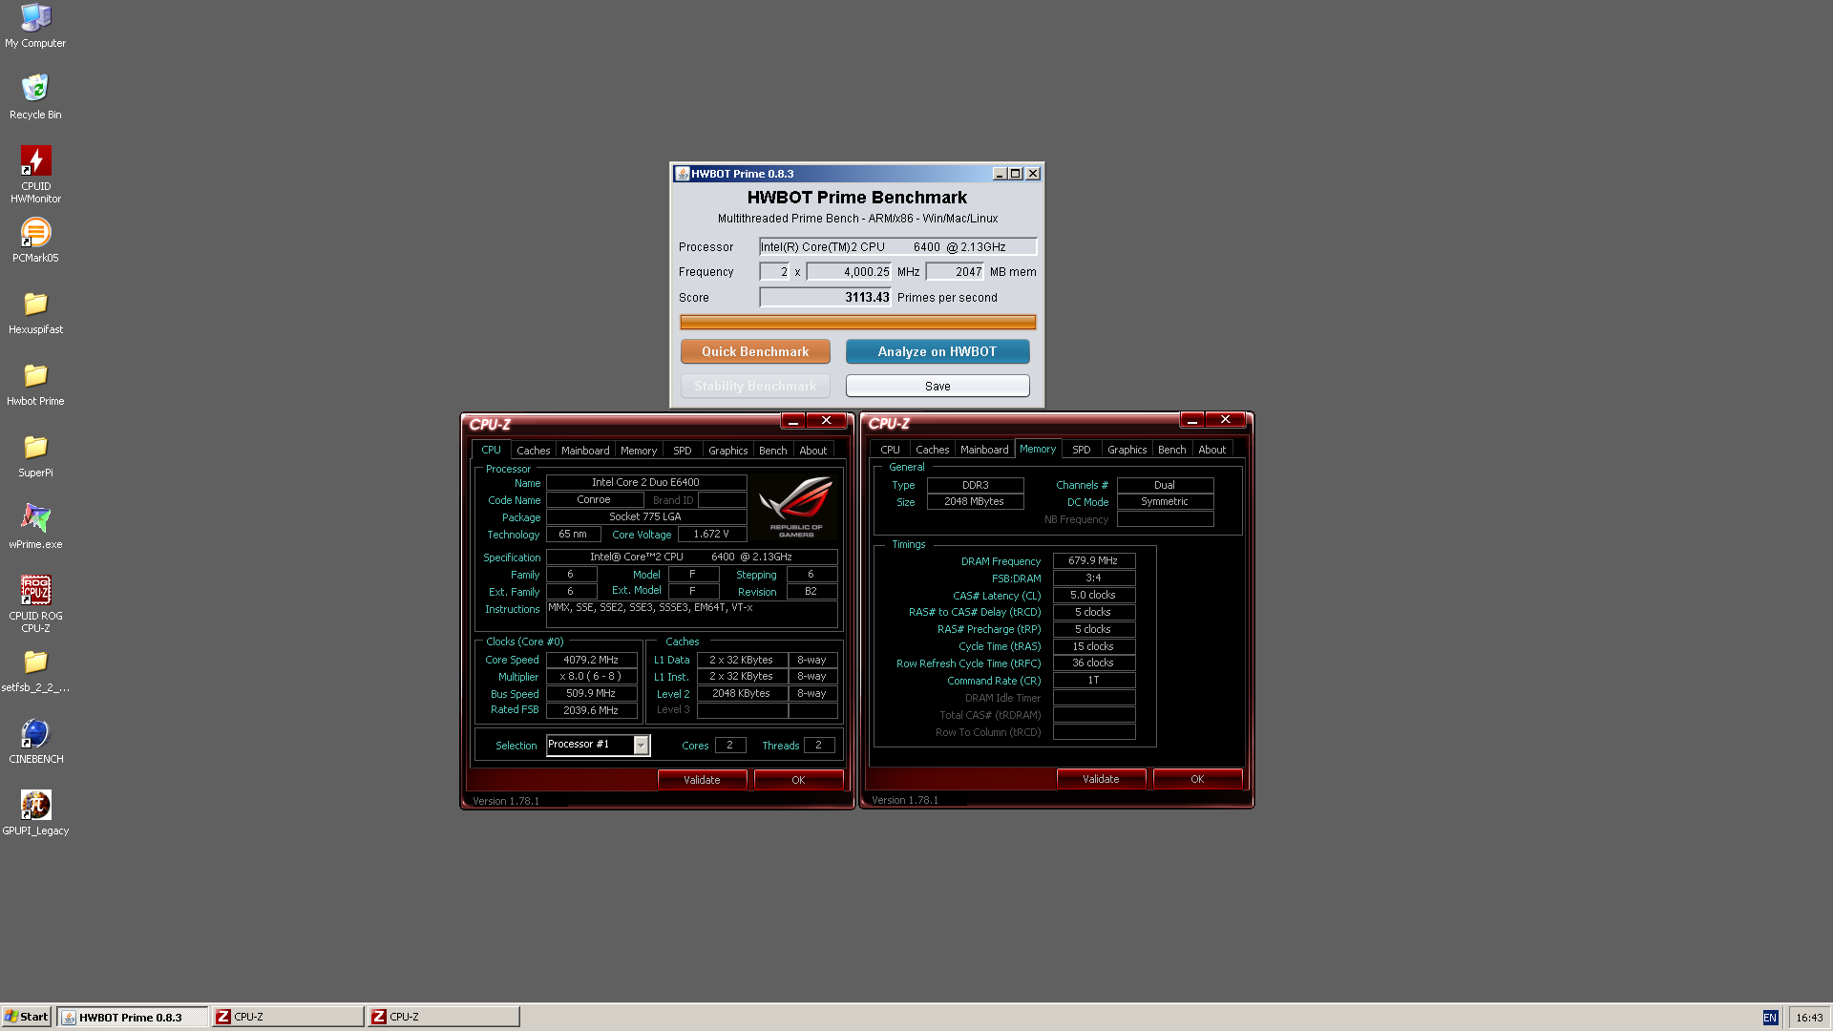
Task: Click the 1.672 V core voltage value
Action: (711, 535)
